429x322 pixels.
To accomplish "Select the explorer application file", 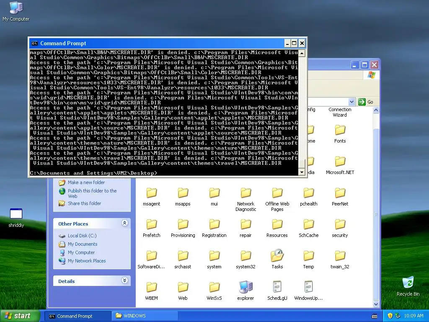I will pos(246,291).
